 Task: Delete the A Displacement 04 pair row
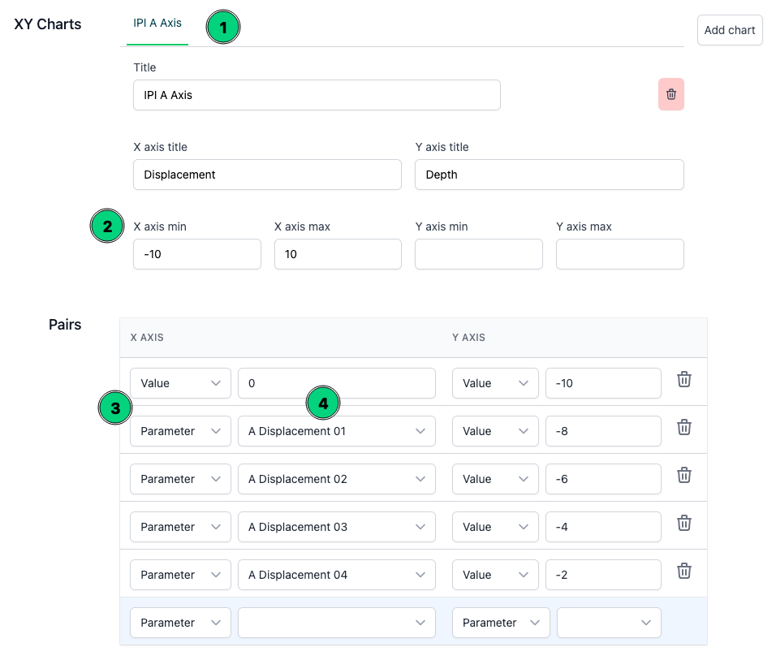(x=683, y=572)
